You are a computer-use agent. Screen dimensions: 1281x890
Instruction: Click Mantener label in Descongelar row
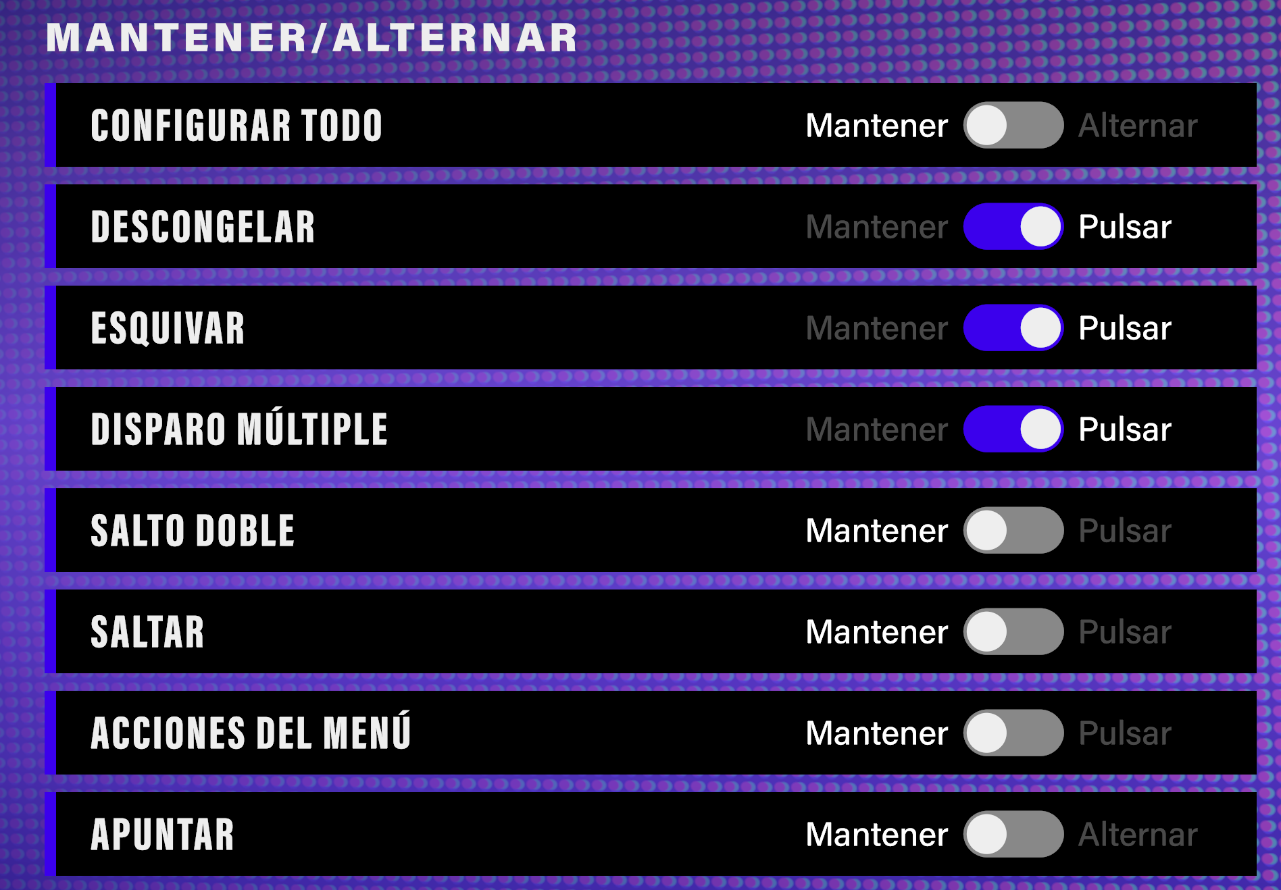(876, 227)
